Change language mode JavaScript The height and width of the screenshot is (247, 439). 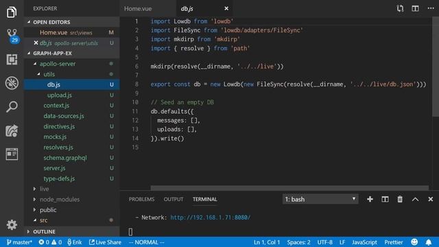coord(364,242)
